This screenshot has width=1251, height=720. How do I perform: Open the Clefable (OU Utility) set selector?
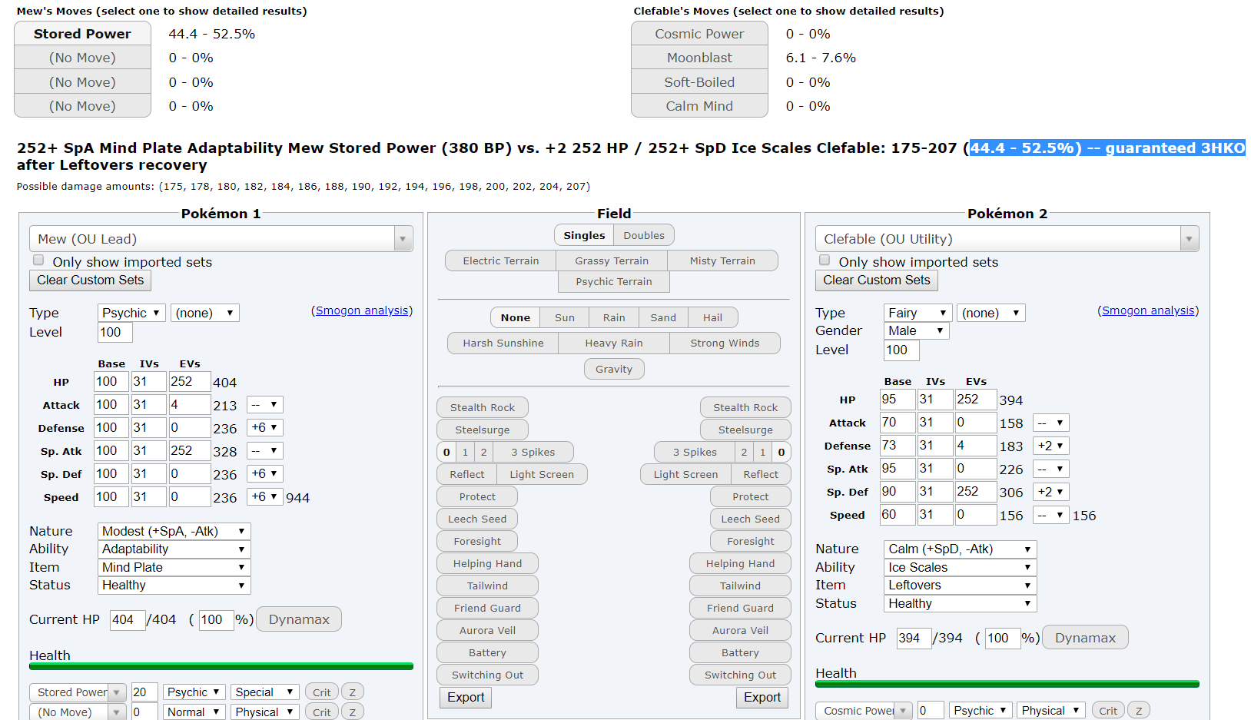[1007, 239]
